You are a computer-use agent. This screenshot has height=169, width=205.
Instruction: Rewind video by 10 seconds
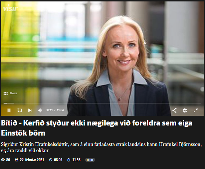(x=19, y=110)
